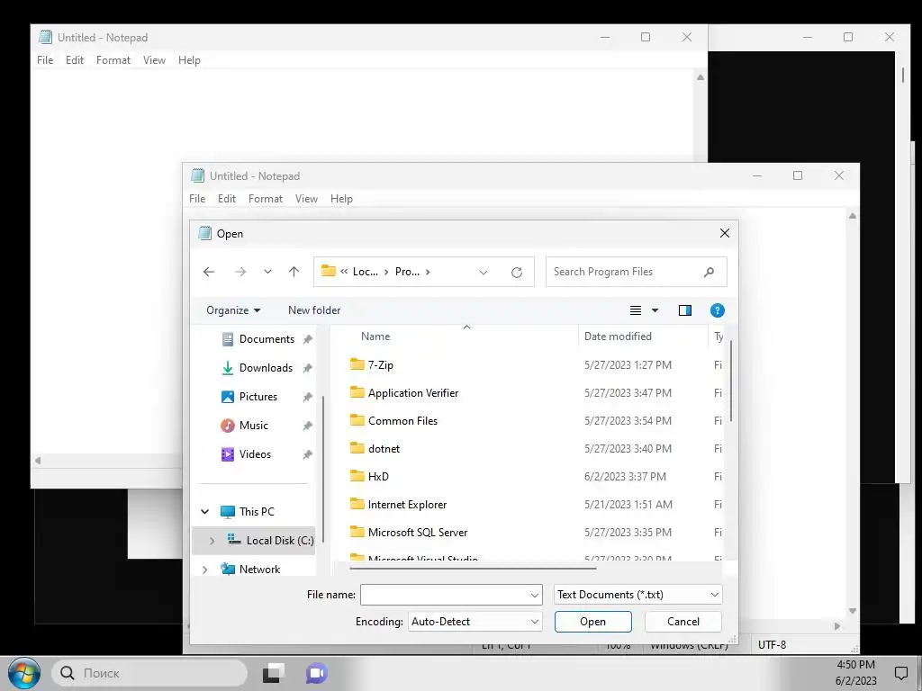922x691 pixels.
Task: Click the Documents icon in the navigation pane
Action: 228,339
